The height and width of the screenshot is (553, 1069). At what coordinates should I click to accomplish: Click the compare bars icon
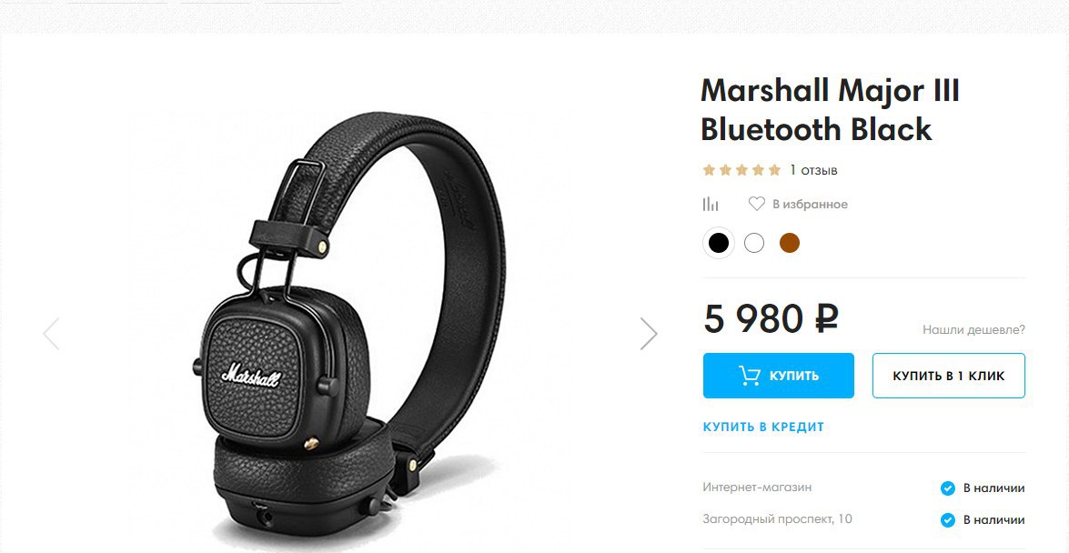coord(711,204)
